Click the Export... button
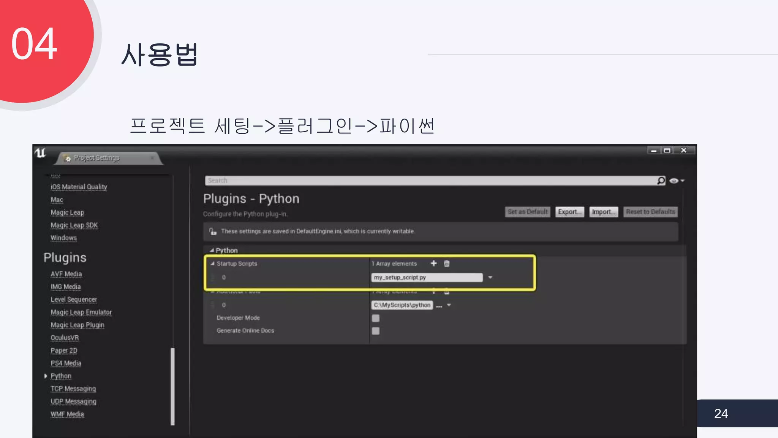 pyautogui.click(x=569, y=212)
